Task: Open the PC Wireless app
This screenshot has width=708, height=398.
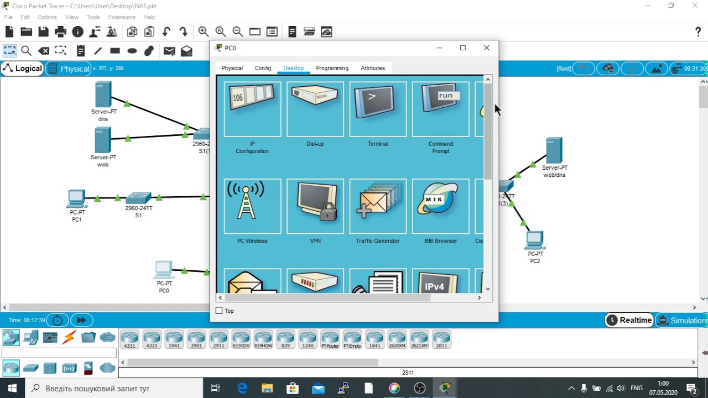Action: pos(252,206)
